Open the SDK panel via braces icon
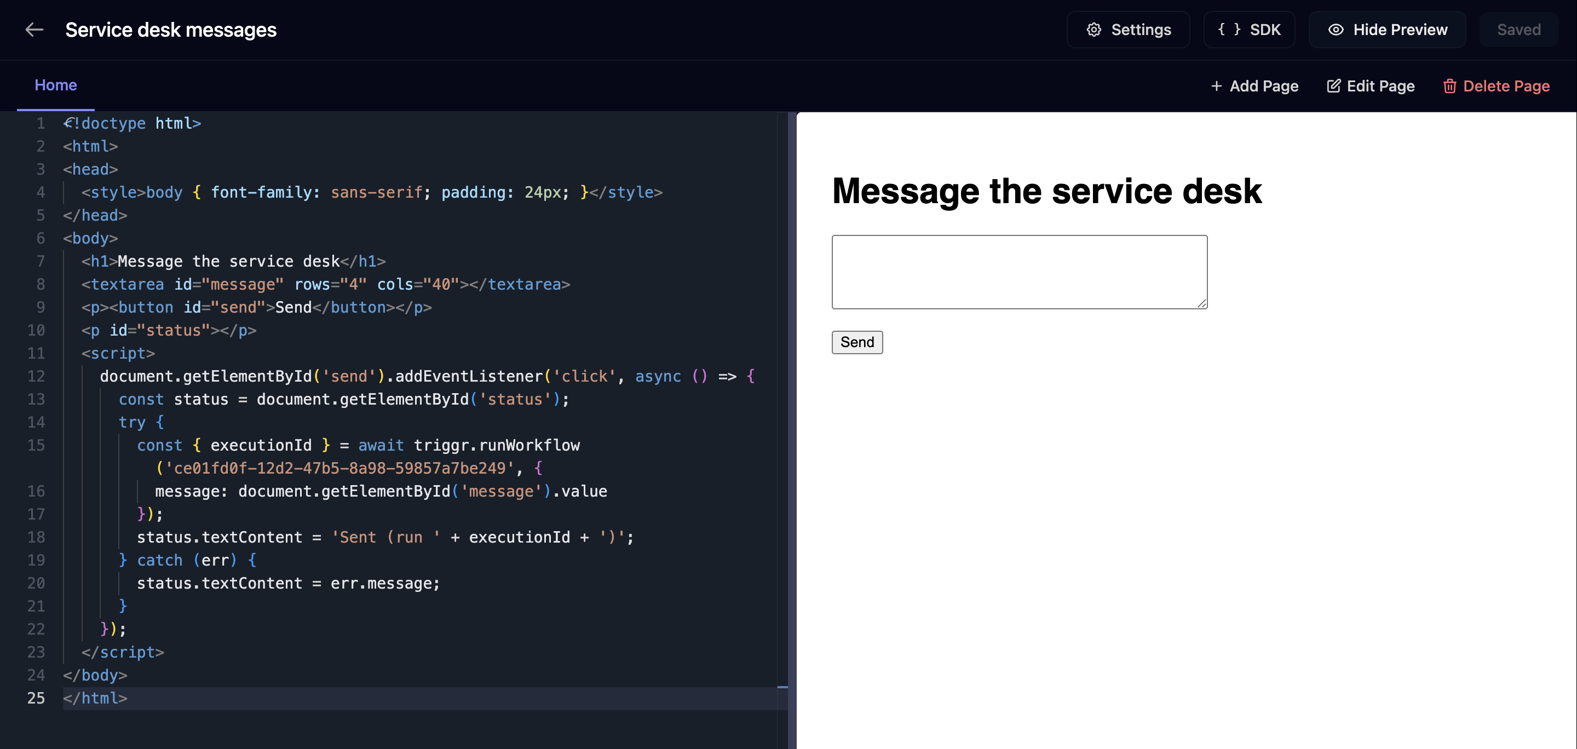1577x749 pixels. coord(1249,30)
